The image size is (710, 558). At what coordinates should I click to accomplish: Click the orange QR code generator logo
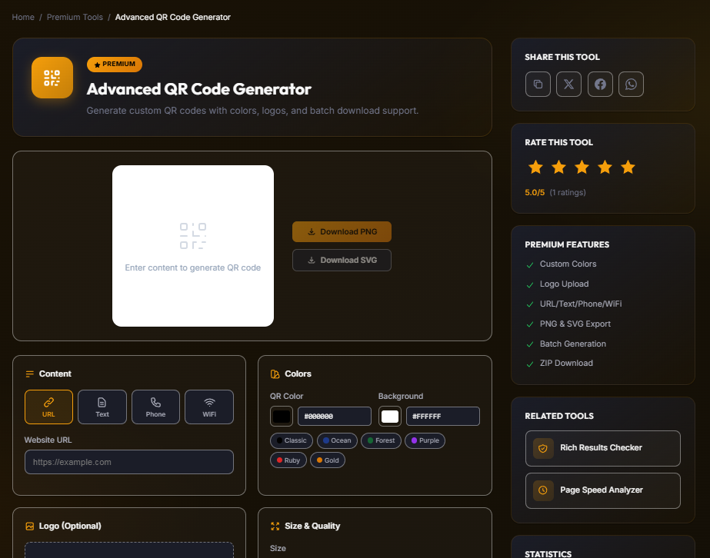[x=52, y=77]
